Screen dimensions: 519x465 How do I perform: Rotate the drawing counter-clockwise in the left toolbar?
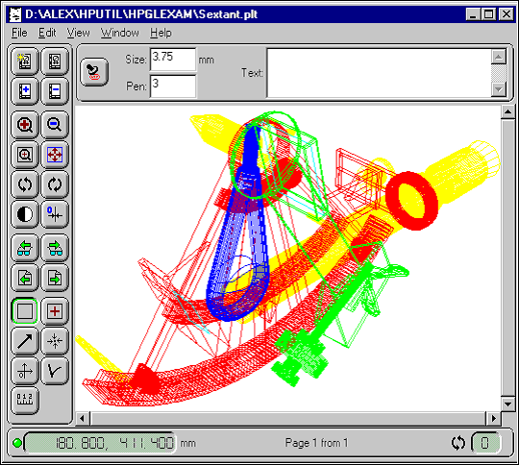click(25, 184)
